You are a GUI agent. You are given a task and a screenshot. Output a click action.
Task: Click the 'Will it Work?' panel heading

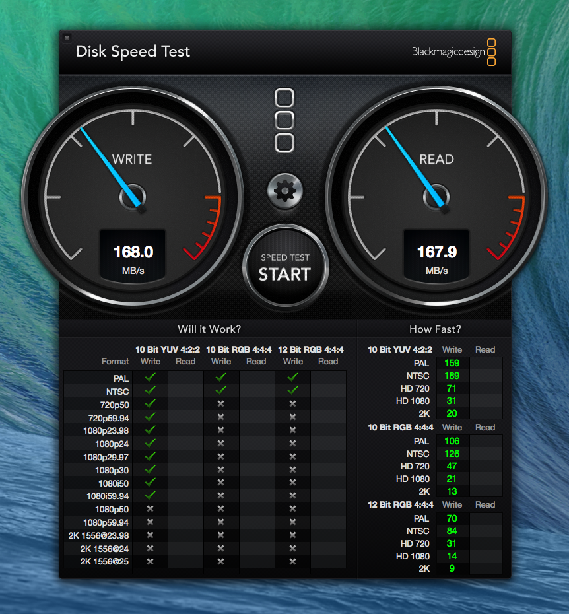point(209,329)
